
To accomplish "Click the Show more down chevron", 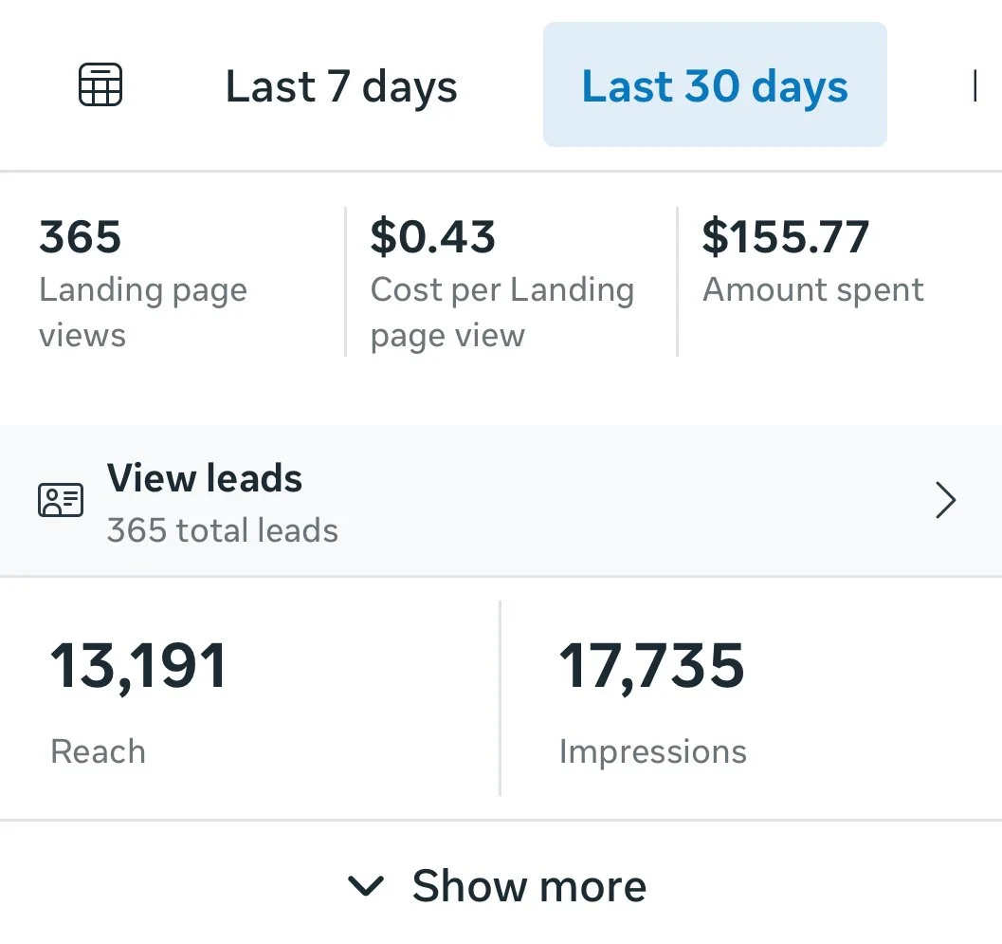I will coord(366,886).
